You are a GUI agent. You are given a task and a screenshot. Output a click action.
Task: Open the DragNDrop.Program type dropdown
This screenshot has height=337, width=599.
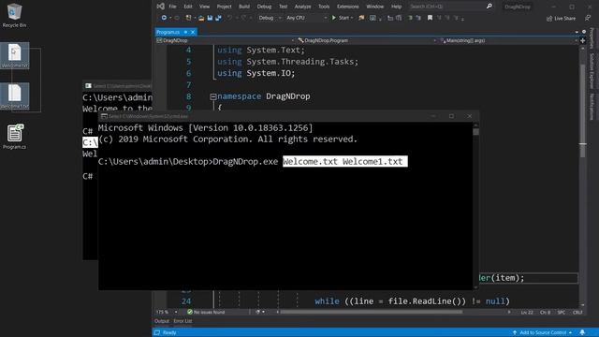click(x=367, y=40)
